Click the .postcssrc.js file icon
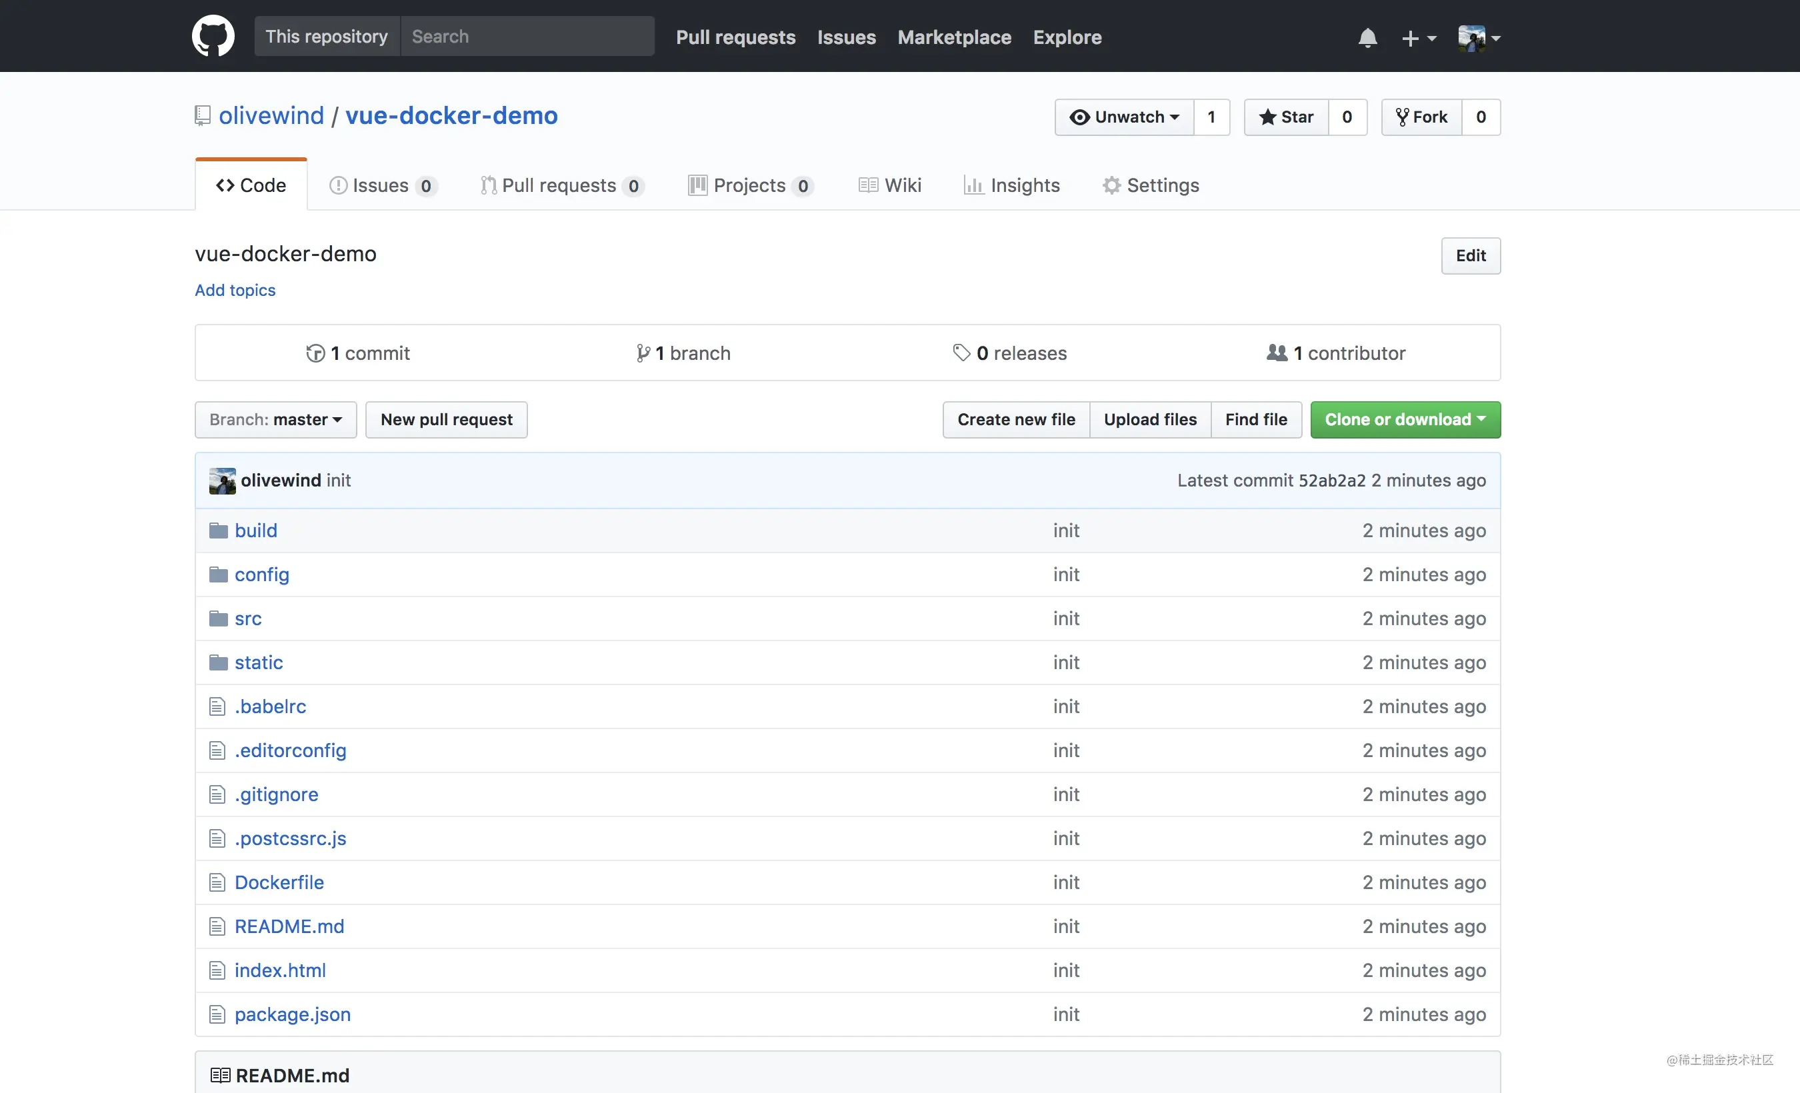Viewport: 1800px width, 1093px height. [217, 838]
